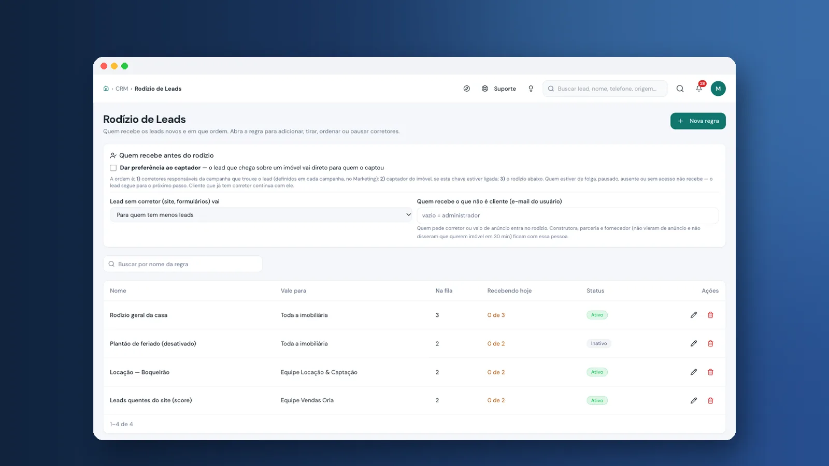Viewport: 829px width, 466px height.
Task: Select the Rodízio geral da casa name
Action: tap(138, 315)
